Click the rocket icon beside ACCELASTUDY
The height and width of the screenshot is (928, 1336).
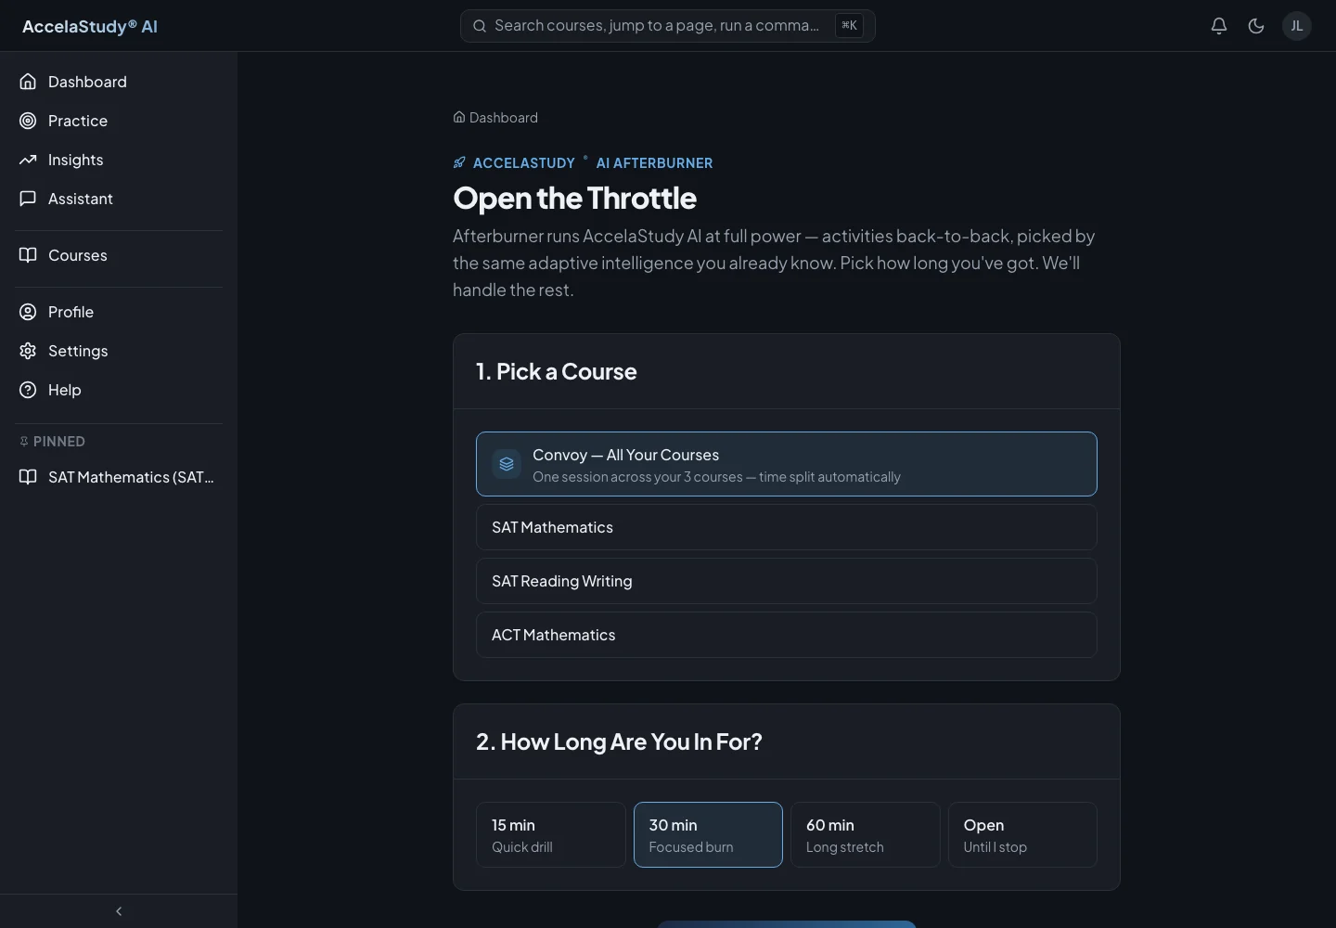(x=459, y=162)
